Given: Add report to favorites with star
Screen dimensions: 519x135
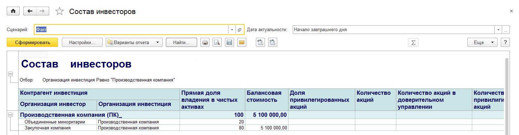Looking at the screenshot, I should (x=60, y=12).
